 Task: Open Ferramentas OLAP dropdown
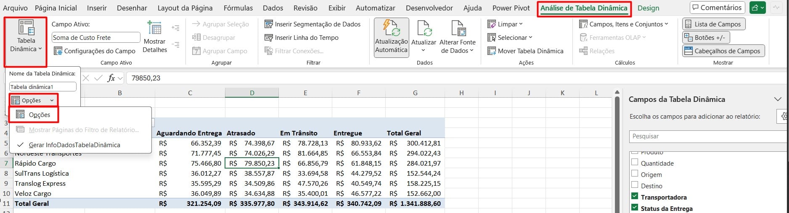coord(612,37)
